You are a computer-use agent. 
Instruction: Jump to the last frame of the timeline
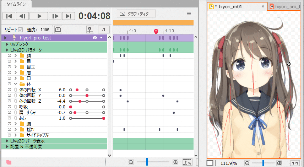68,16
